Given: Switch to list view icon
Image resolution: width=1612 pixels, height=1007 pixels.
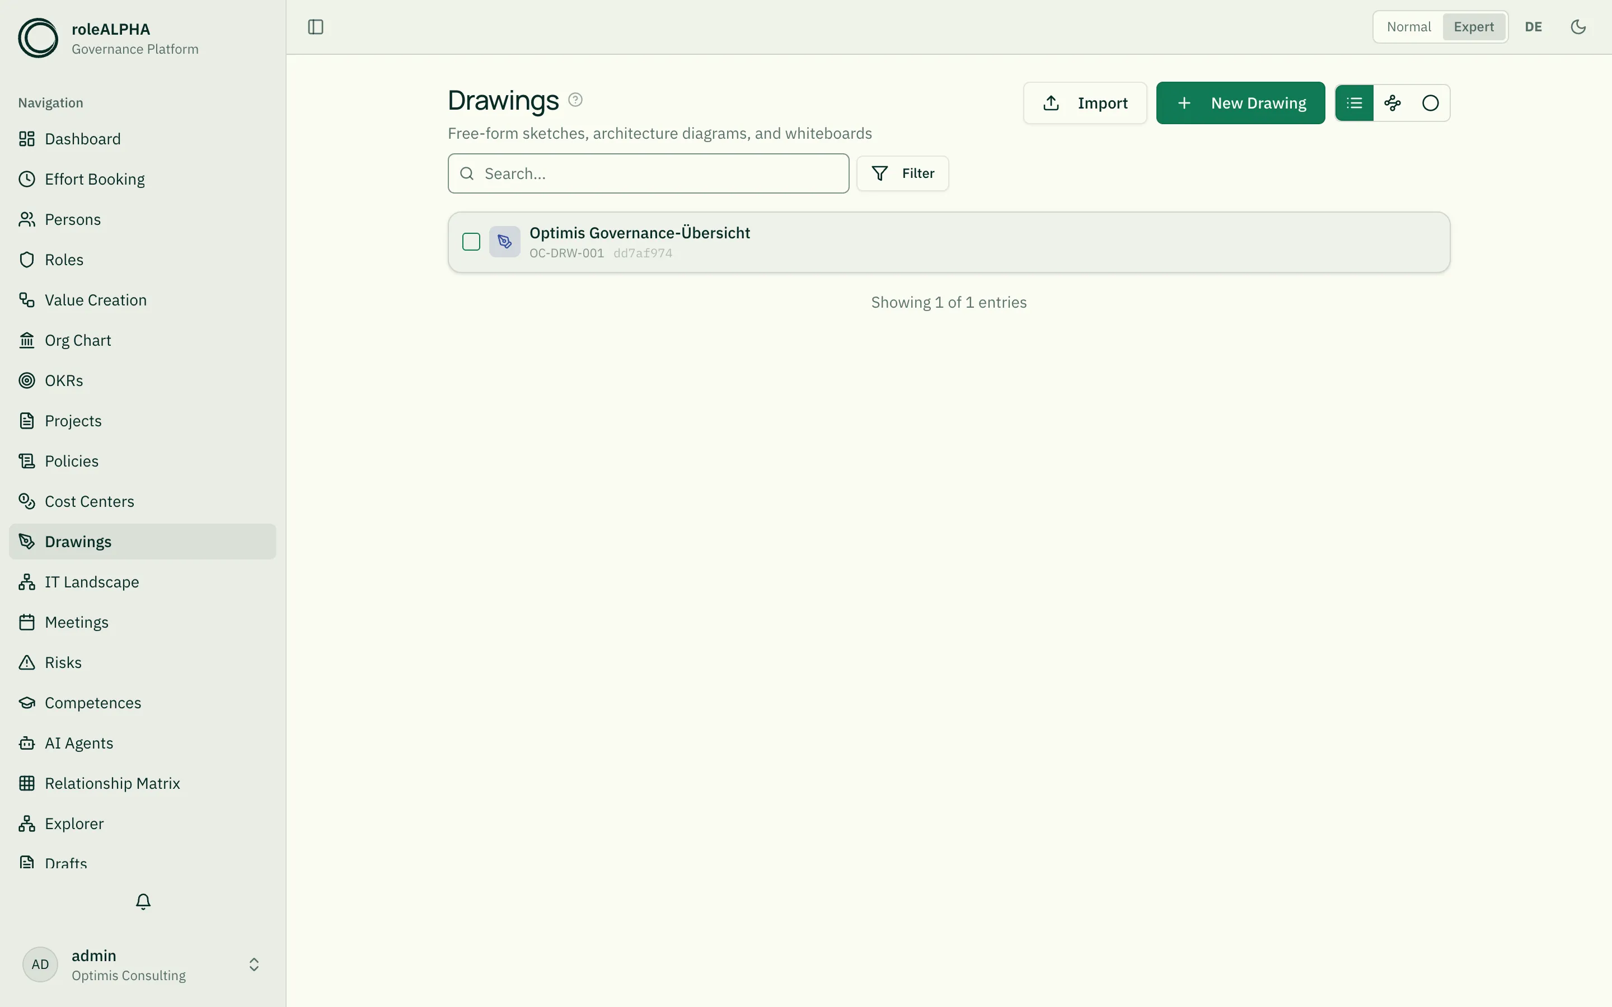Looking at the screenshot, I should point(1354,103).
